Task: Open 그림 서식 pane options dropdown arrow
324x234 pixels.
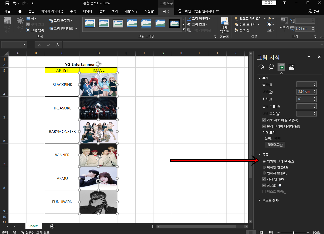Action: pos(309,57)
